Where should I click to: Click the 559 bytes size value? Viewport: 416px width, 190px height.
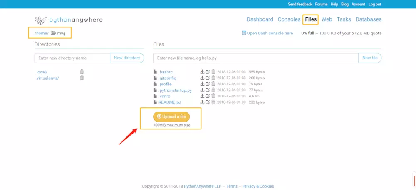click(x=257, y=72)
